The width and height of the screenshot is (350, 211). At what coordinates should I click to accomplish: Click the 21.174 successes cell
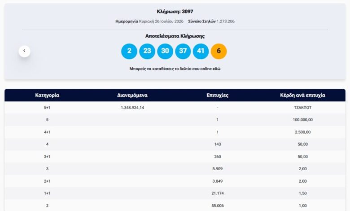pos(218,193)
